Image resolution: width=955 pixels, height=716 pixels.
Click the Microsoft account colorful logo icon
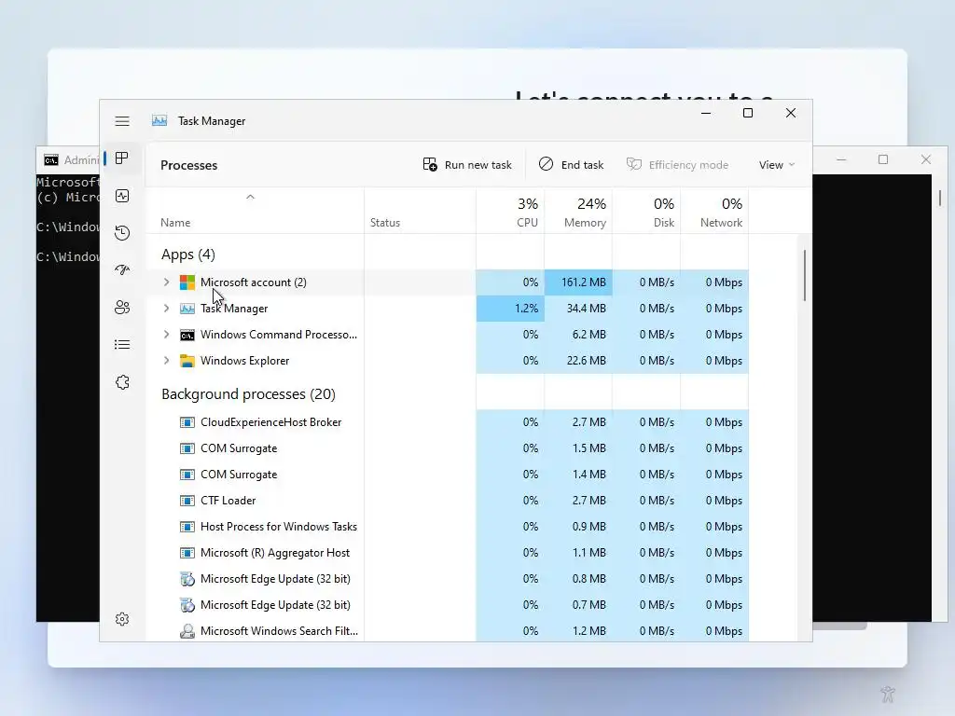point(187,282)
